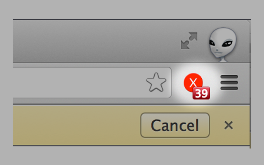Click the 39 badge on the extension

[201, 93]
